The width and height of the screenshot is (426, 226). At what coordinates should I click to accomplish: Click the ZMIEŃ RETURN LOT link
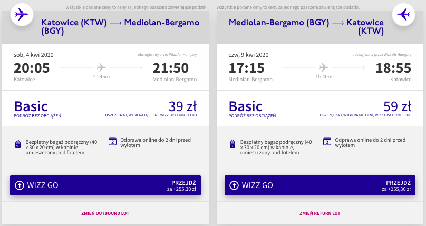pos(319,213)
